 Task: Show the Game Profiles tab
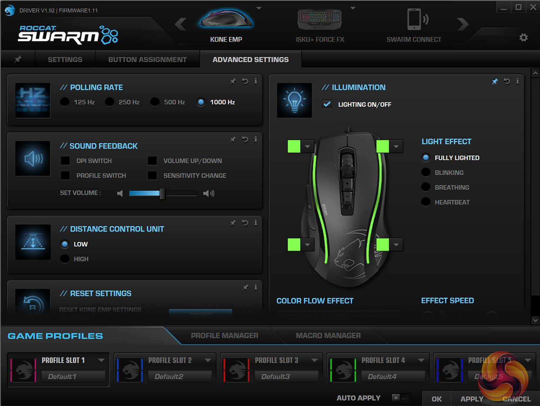55,336
